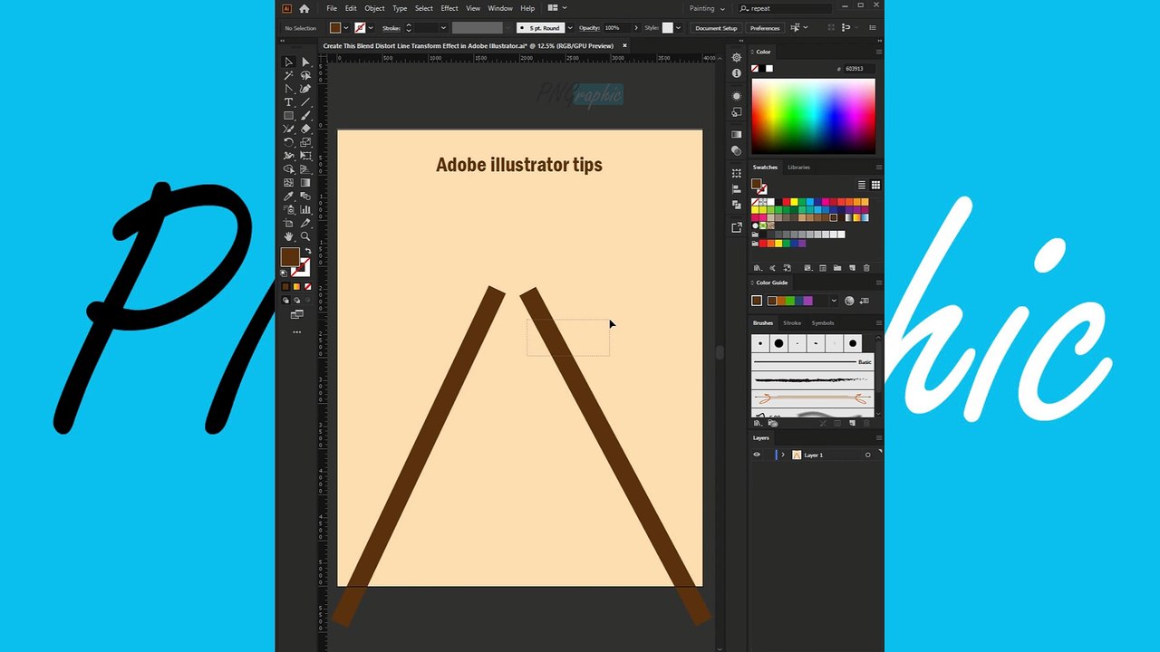Pick a color from the spectrum
The image size is (1160, 652).
pos(813,116)
